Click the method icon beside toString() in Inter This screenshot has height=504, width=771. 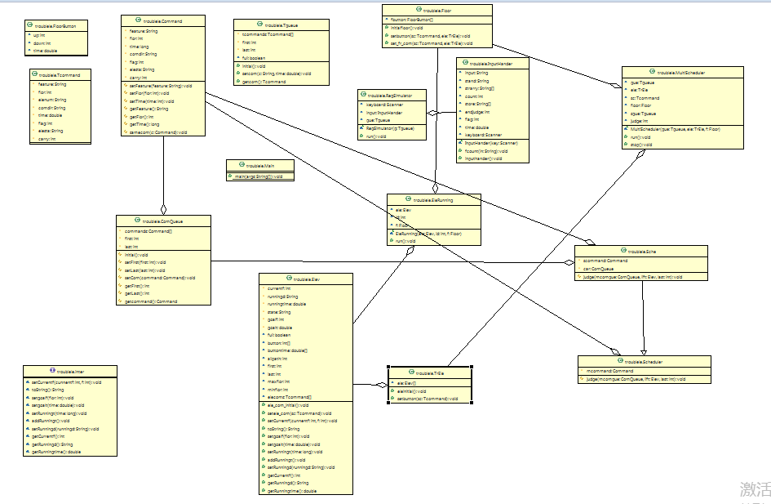pyautogui.click(x=28, y=390)
